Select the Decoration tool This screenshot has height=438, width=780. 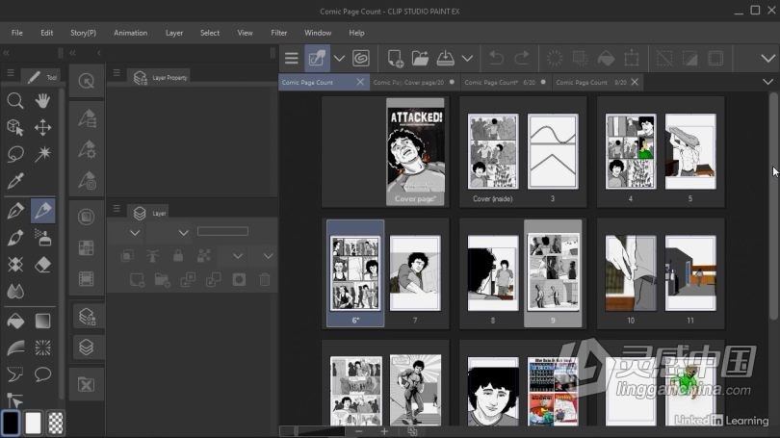tap(14, 265)
